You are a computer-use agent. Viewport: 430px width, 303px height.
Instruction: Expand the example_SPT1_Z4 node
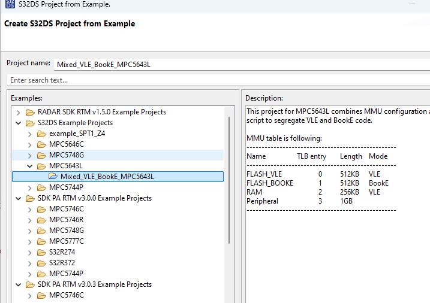(29, 134)
